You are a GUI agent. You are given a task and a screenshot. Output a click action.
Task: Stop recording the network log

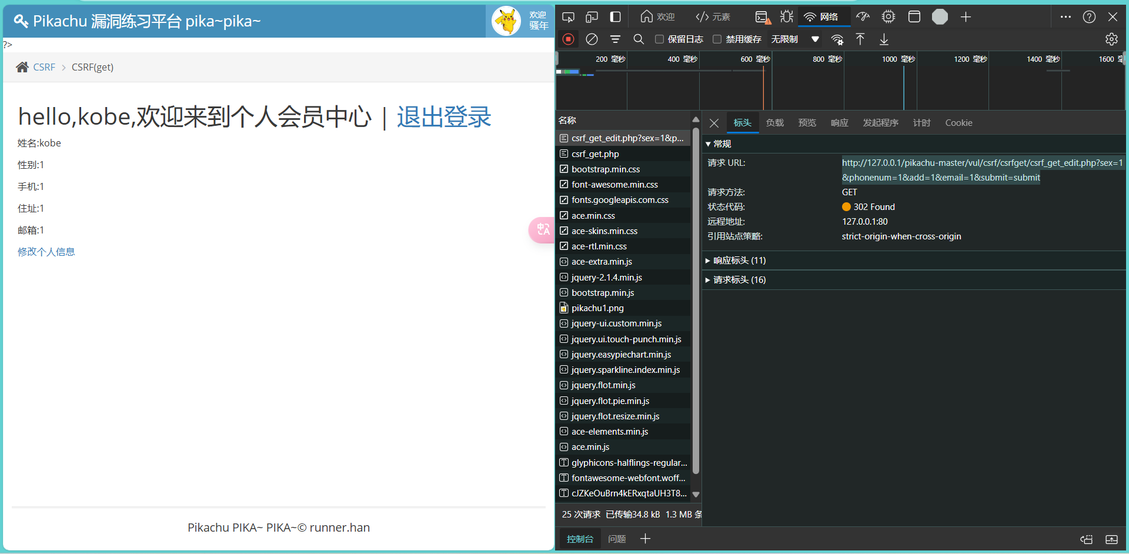tap(568, 39)
